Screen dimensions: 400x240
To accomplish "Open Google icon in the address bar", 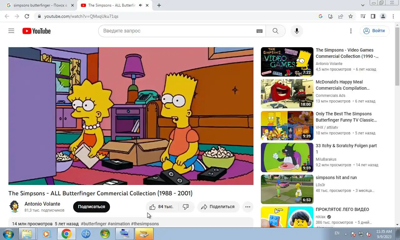I will tap(321, 16).
